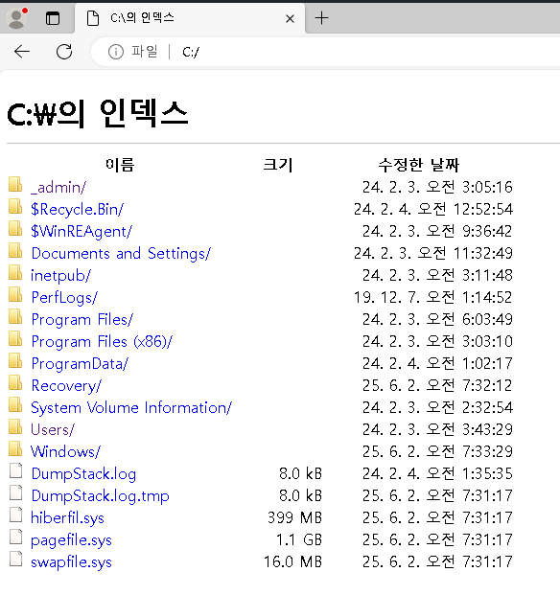This screenshot has width=560, height=595.
Task: Click the file icon beside hiberfil.sys
Action: click(15, 515)
